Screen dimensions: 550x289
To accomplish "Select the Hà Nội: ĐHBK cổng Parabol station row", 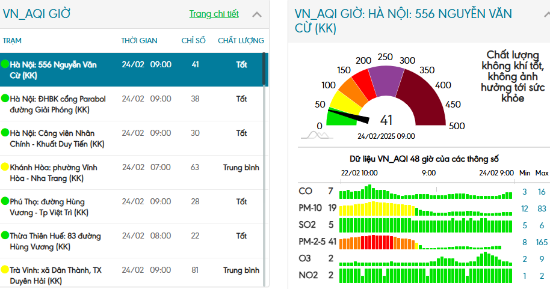I will click(132, 104).
